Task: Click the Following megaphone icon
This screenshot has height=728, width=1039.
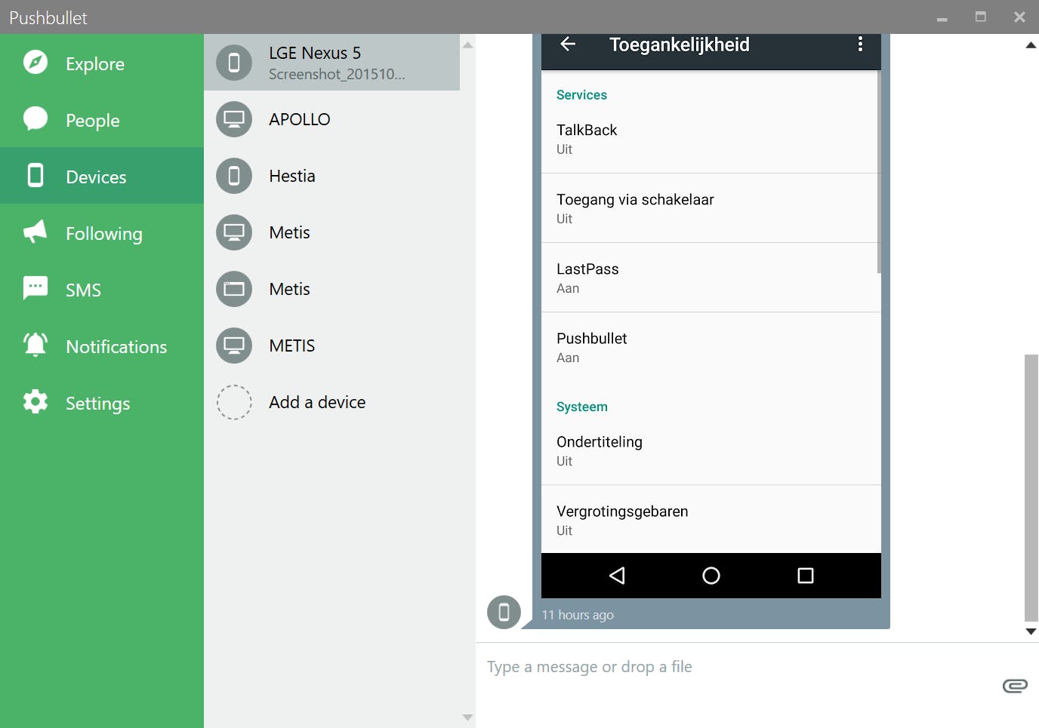Action: point(34,232)
